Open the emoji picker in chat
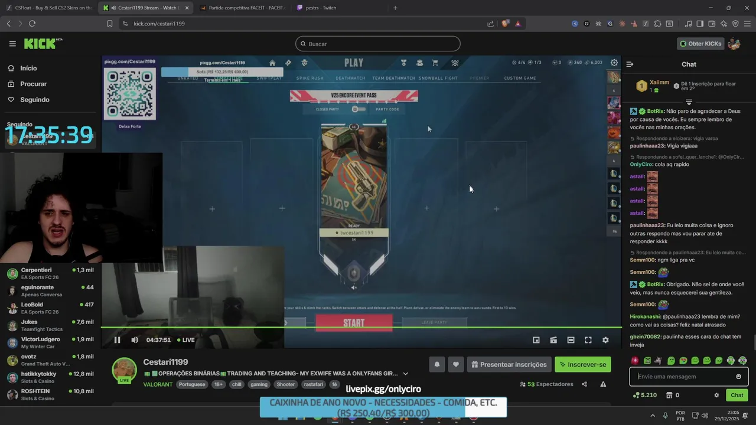 pyautogui.click(x=738, y=377)
